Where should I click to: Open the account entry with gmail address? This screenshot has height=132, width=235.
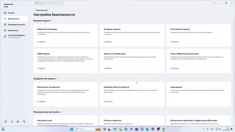15,36
